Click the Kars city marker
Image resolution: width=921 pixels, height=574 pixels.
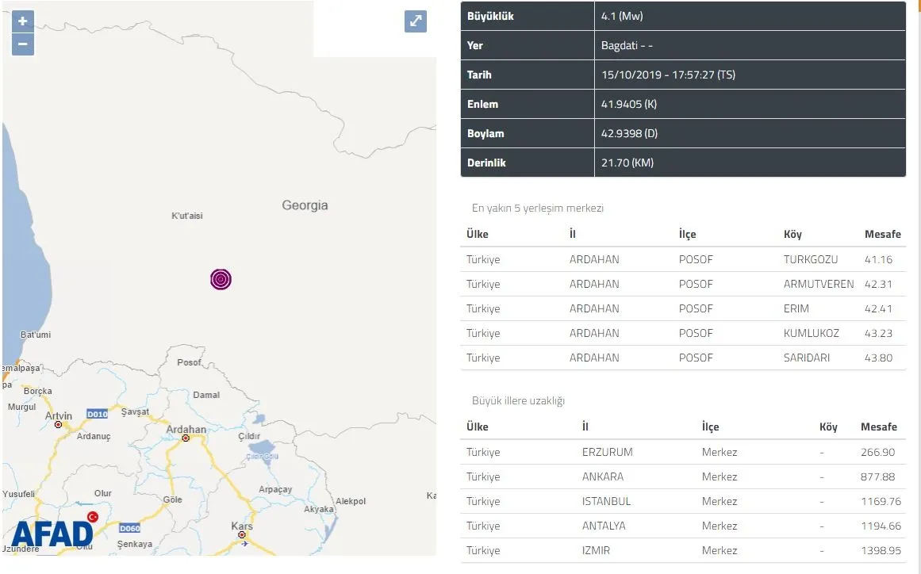(242, 535)
